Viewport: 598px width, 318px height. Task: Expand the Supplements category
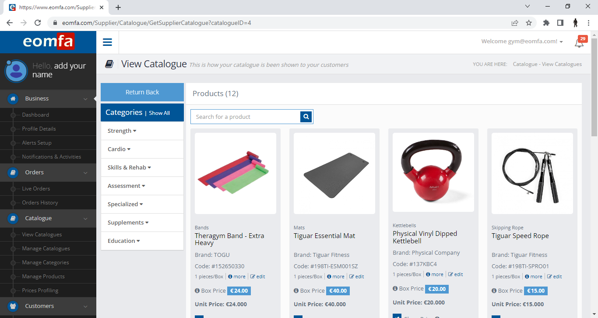click(x=142, y=222)
